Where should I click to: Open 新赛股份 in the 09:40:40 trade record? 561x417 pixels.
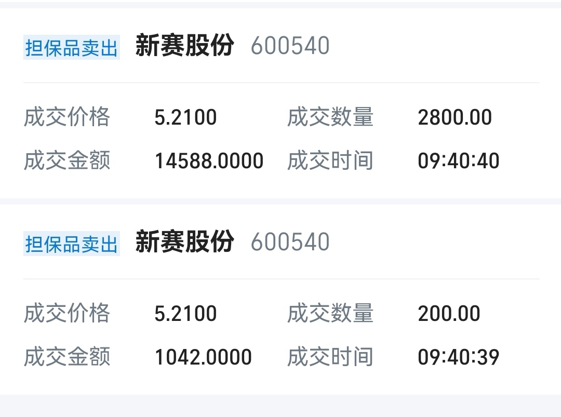point(184,46)
